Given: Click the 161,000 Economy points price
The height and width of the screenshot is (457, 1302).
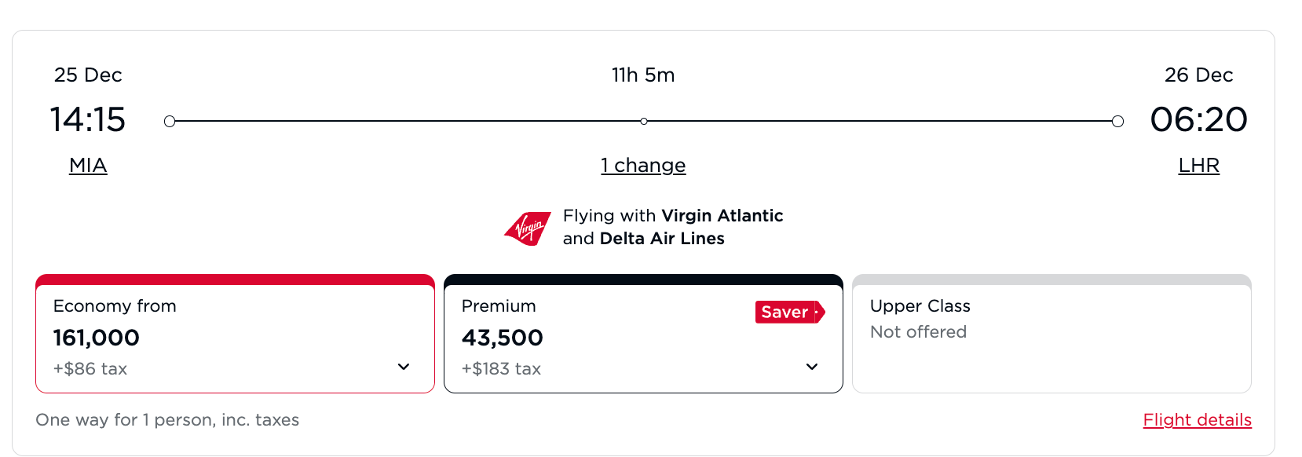Looking at the screenshot, I should pos(96,338).
